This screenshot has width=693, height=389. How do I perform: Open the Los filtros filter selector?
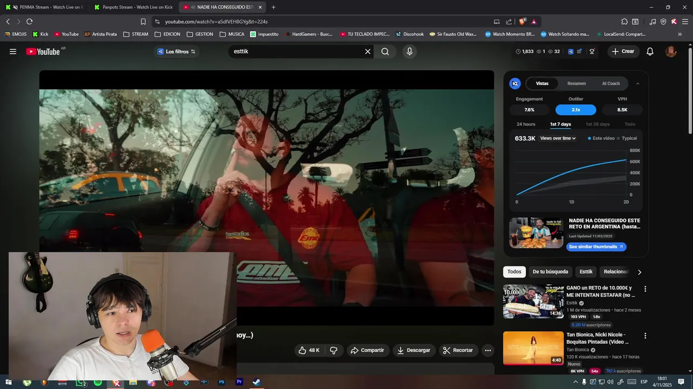click(x=176, y=51)
